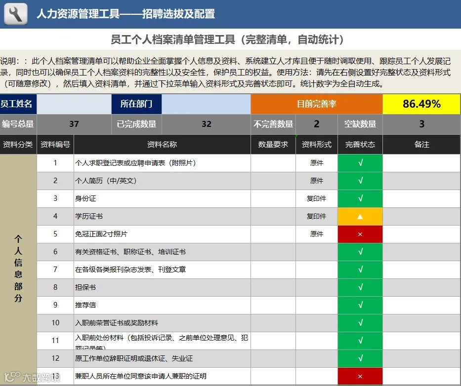Screen dimensions: 461x386
Task: Click the 在各级各类报刊杂志发表 name cell
Action: coord(162,270)
